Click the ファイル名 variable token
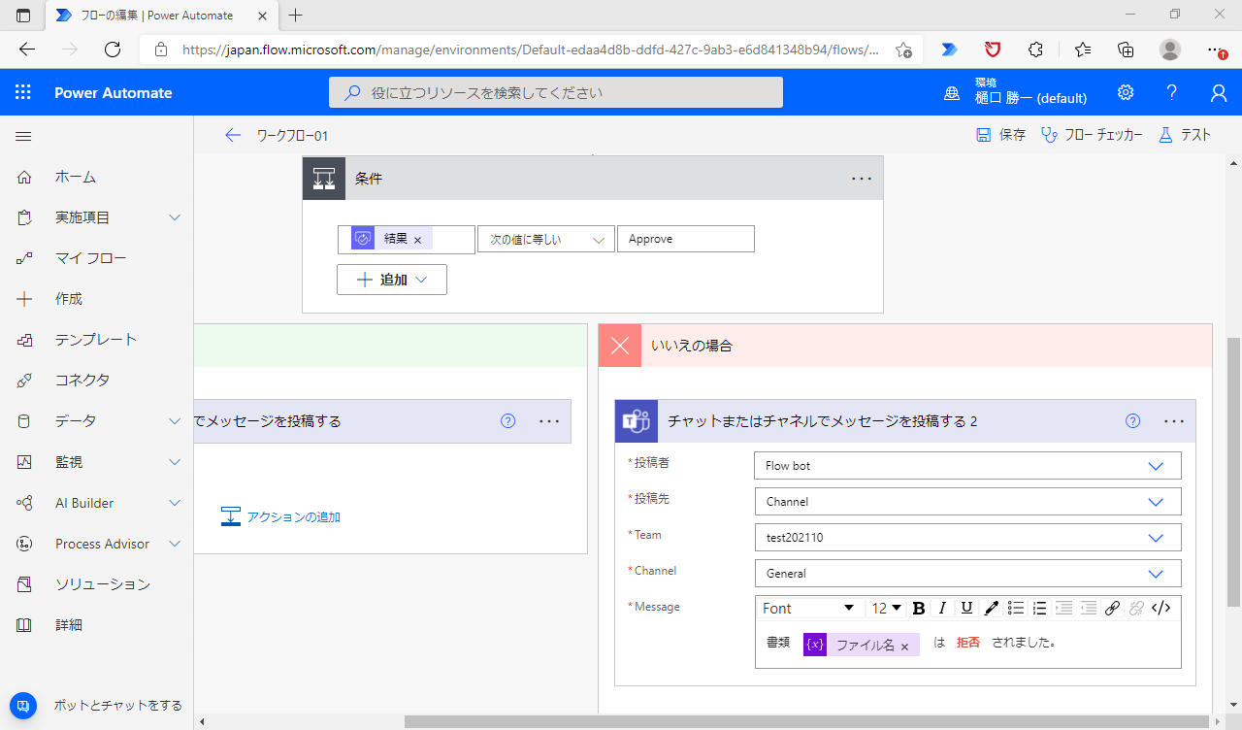The height and width of the screenshot is (730, 1242). (x=861, y=645)
